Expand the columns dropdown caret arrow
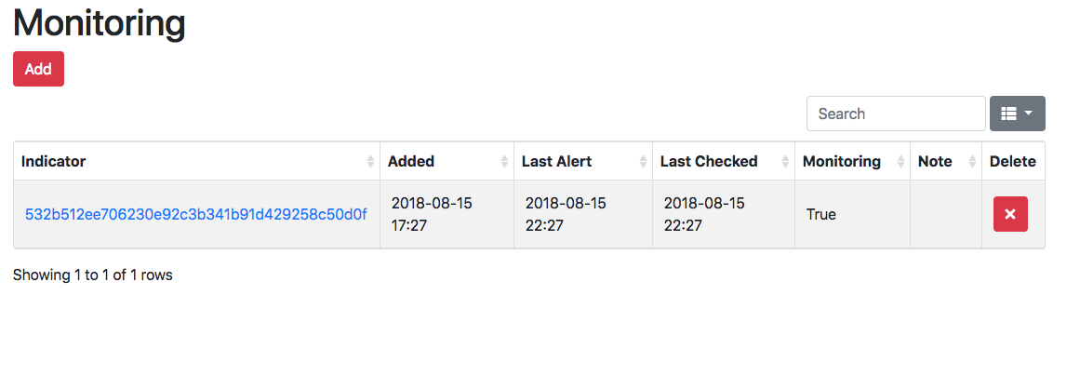Screen dimensions: 1080x389 [x=1029, y=114]
